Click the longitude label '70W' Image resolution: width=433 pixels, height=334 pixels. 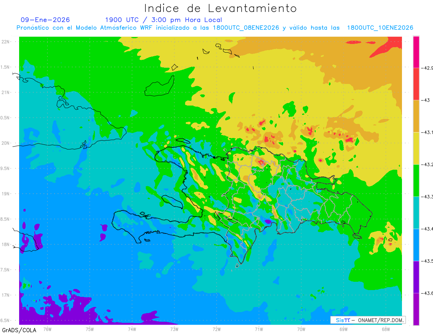point(301,329)
